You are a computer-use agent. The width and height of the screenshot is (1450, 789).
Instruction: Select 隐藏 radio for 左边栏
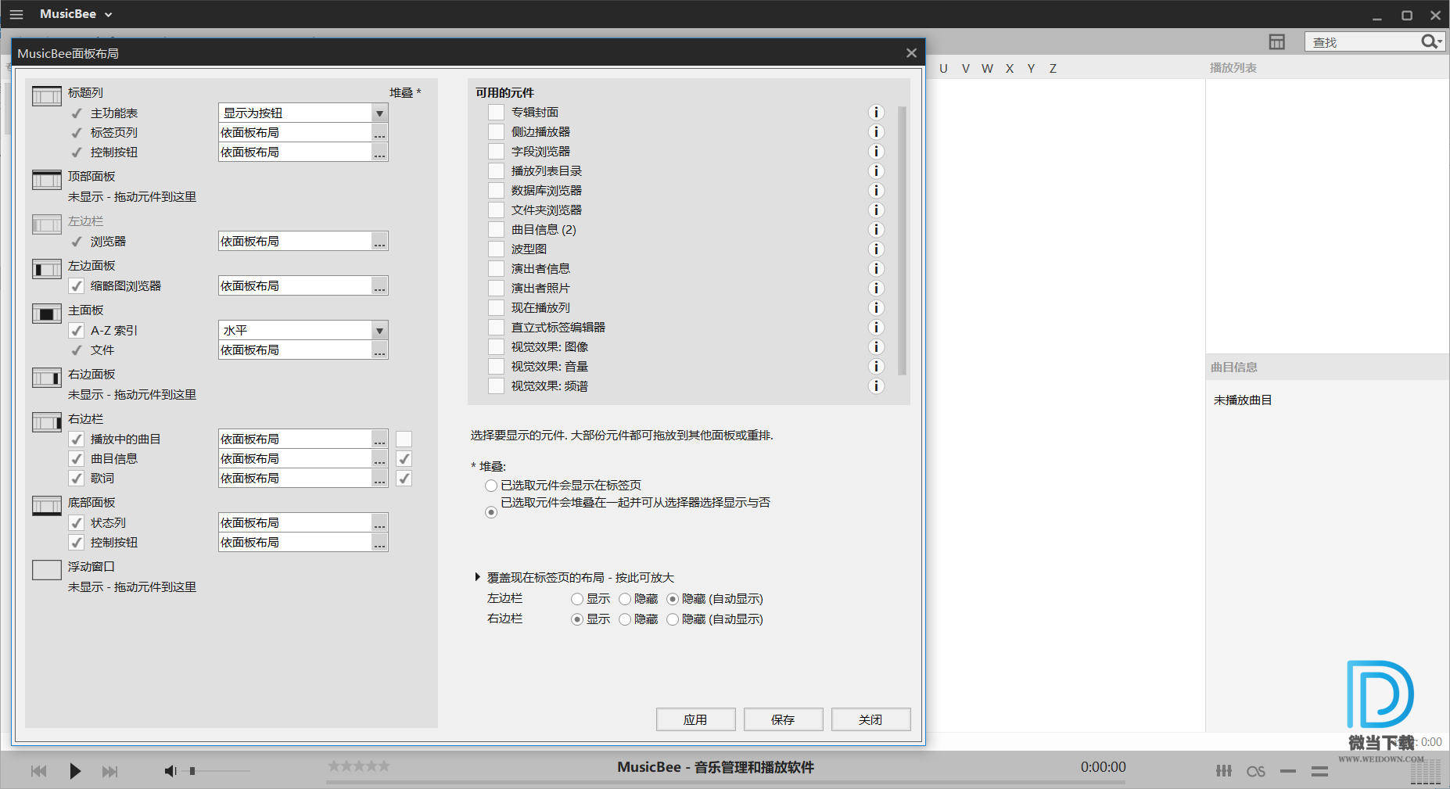625,599
